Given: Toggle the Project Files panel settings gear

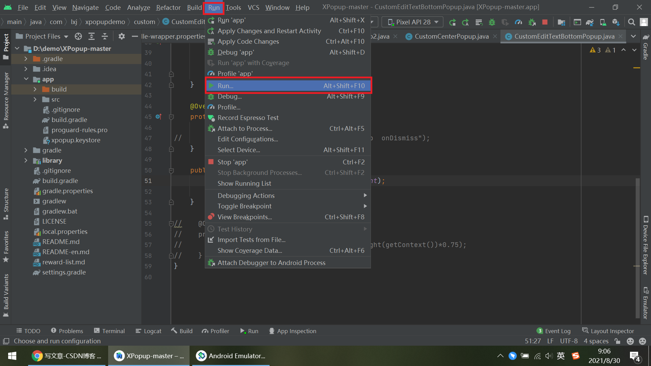Looking at the screenshot, I should [x=121, y=36].
